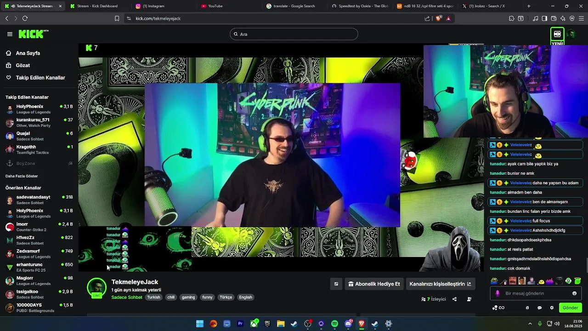
Task: Click the moderator user icon beside share
Action: [469, 299]
